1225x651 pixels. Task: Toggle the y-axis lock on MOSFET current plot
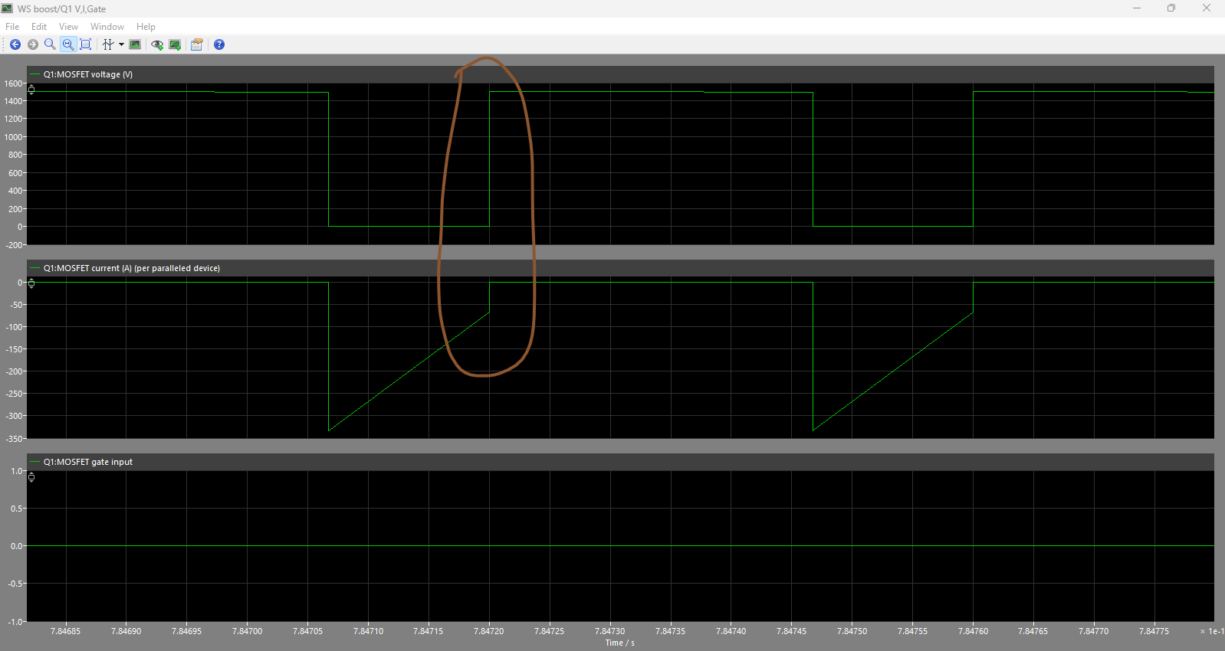tap(31, 283)
